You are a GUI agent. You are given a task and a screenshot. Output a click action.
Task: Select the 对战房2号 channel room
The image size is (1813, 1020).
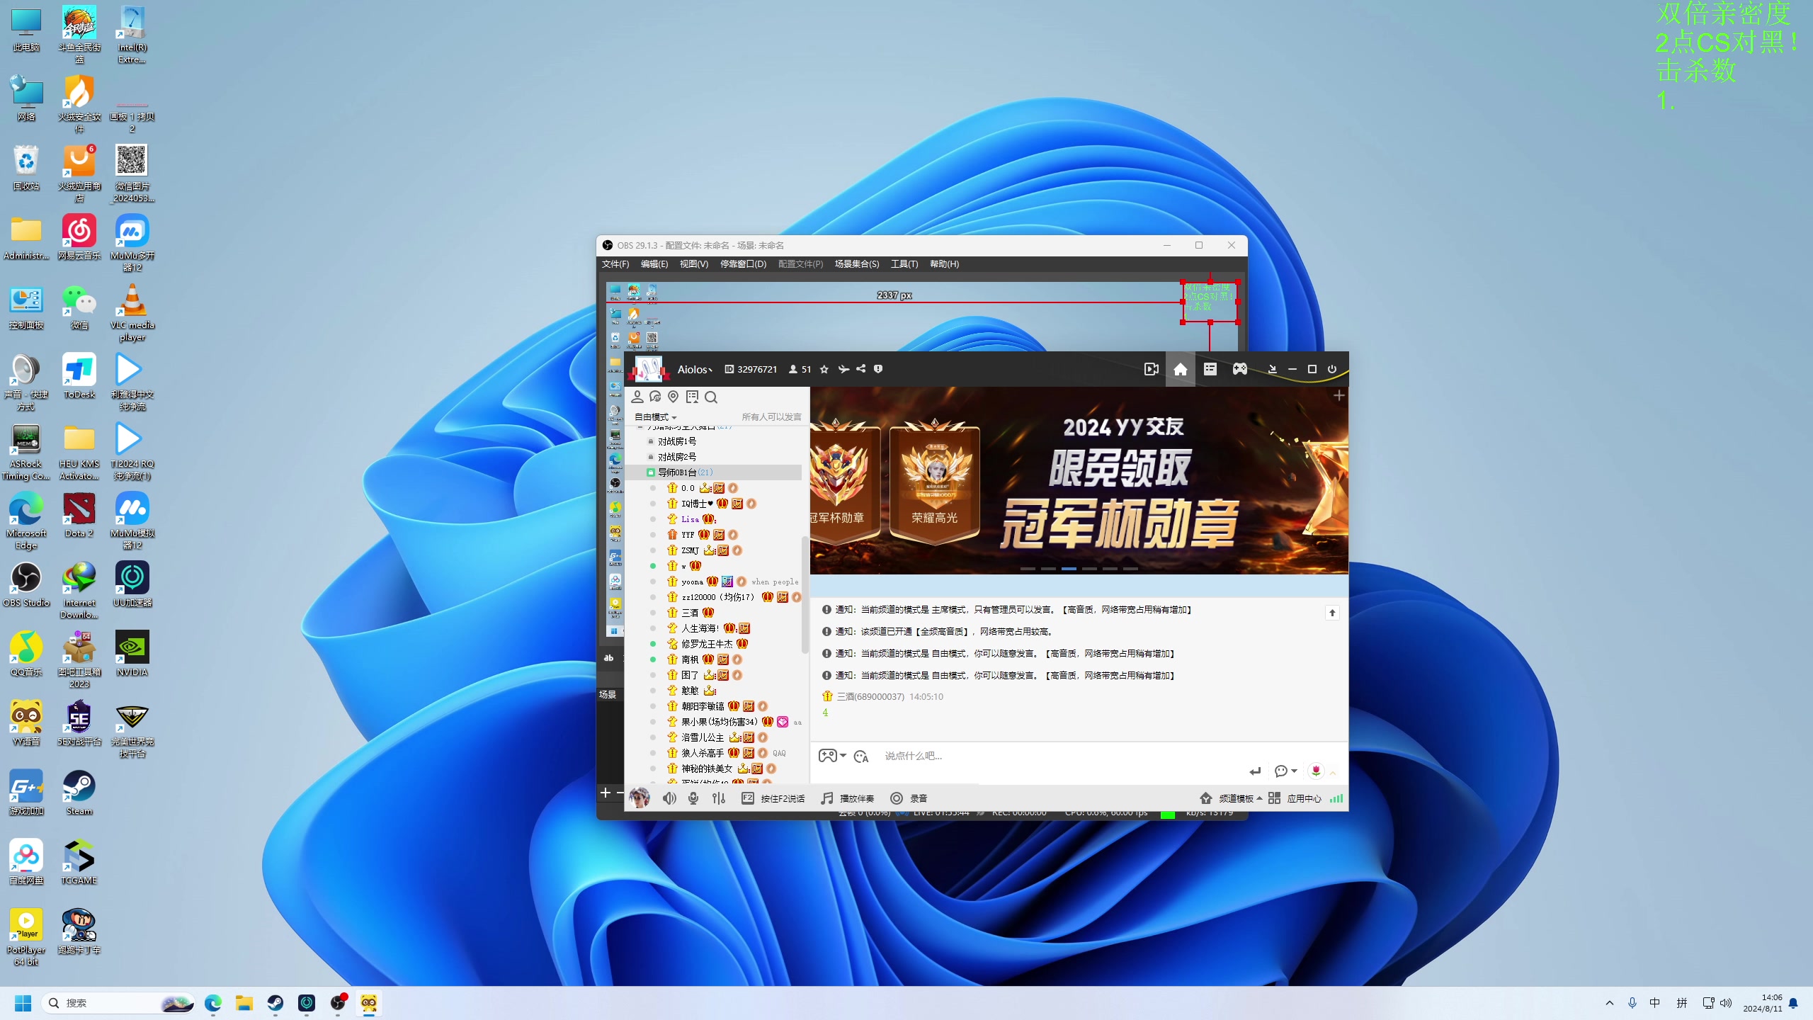click(x=676, y=457)
